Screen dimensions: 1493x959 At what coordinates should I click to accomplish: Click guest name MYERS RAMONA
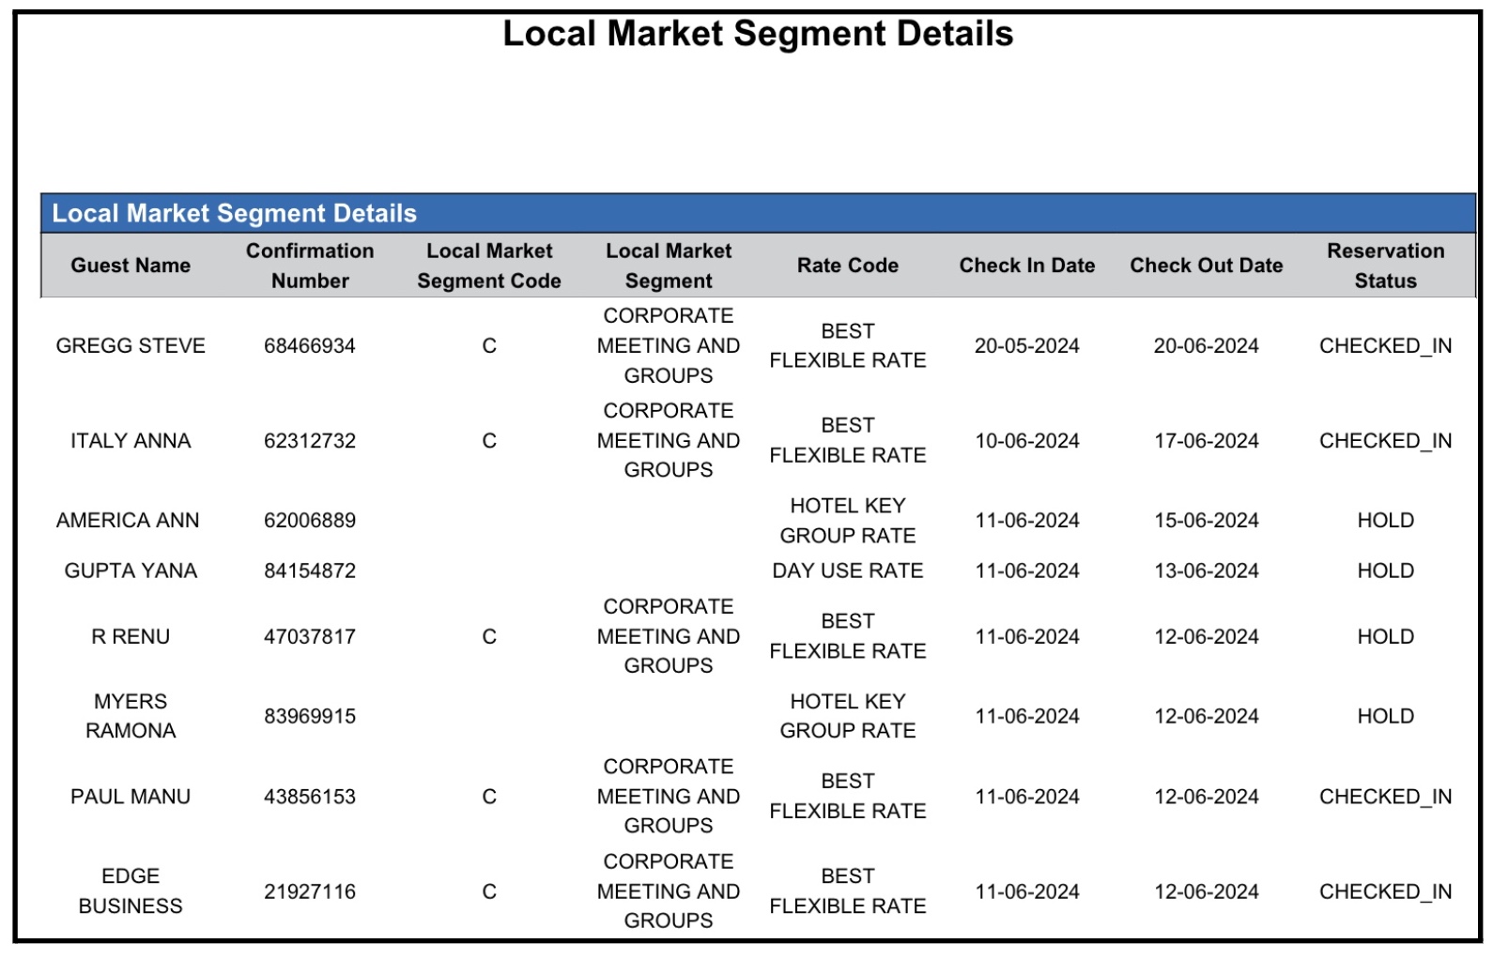pyautogui.click(x=131, y=716)
